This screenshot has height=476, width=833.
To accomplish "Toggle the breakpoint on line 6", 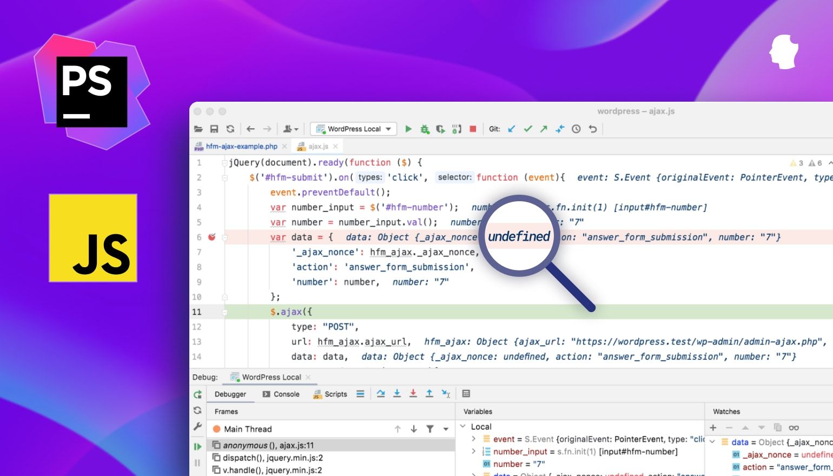I will pos(212,236).
